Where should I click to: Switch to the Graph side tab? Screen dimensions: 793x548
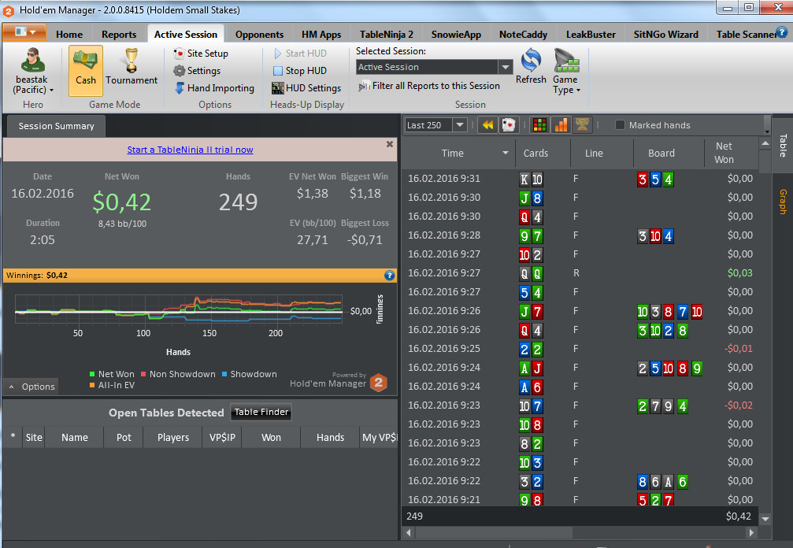[x=783, y=202]
